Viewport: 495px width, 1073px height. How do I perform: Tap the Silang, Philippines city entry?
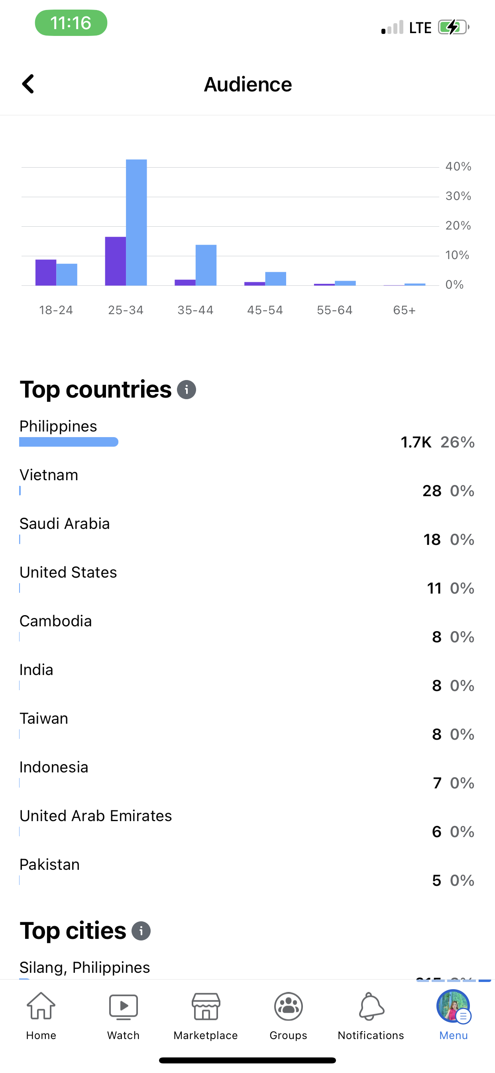click(x=85, y=968)
